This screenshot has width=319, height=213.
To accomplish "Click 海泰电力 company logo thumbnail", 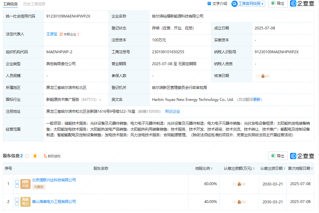I will pyautogui.click(x=25, y=202).
